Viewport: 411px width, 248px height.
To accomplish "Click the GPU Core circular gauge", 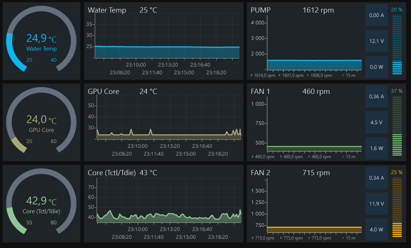I will [41, 122].
